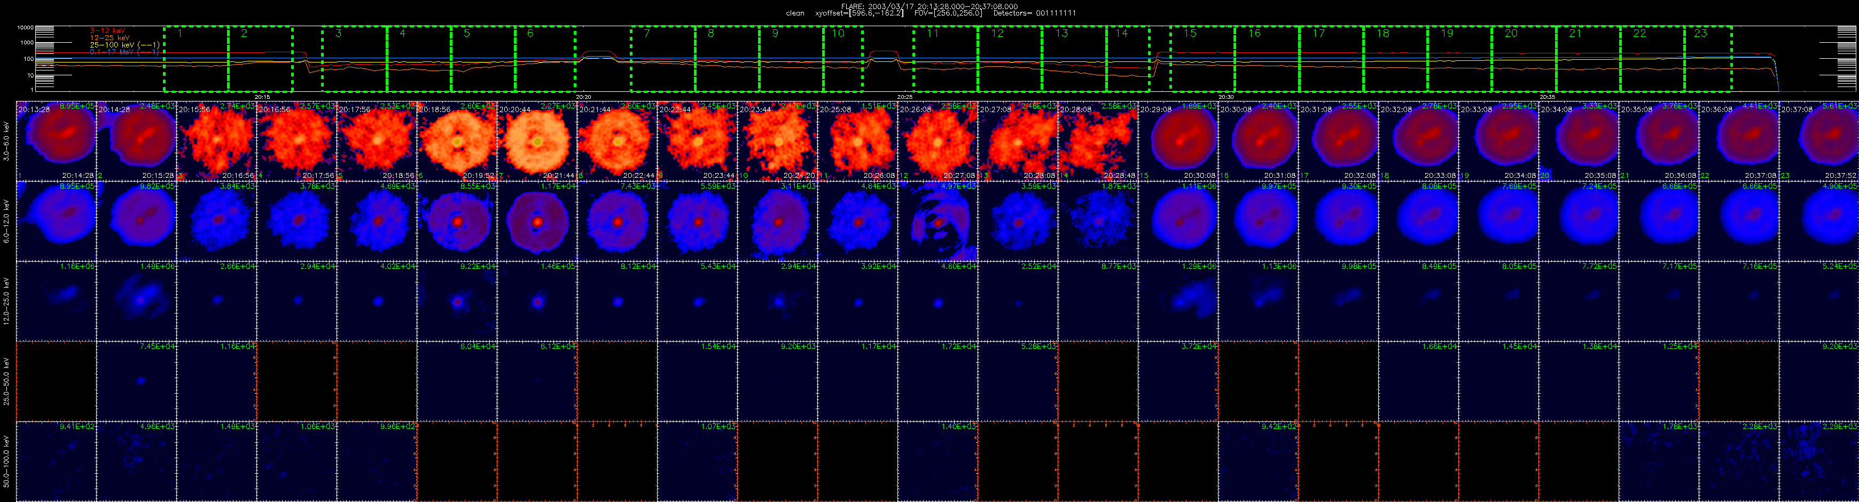View the 12.0-25.0 keV image with peak 1.46E+05
Image resolution: width=1859 pixels, height=502 pixels.
(x=537, y=301)
